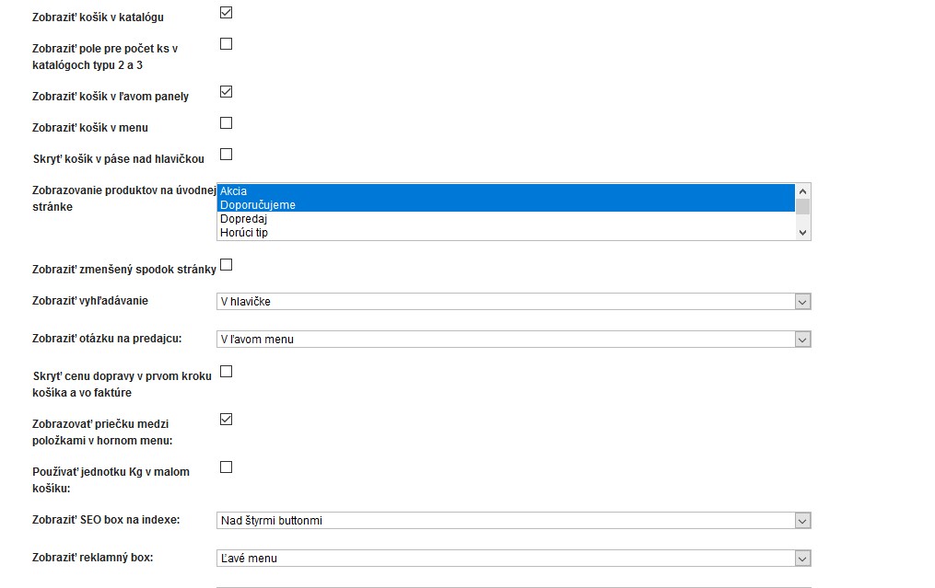935x588 pixels.
Task: Open the 'Zobraziť SEO box na indexe' dropdown
Action: click(513, 521)
